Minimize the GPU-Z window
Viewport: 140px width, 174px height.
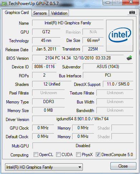tap(108, 2)
